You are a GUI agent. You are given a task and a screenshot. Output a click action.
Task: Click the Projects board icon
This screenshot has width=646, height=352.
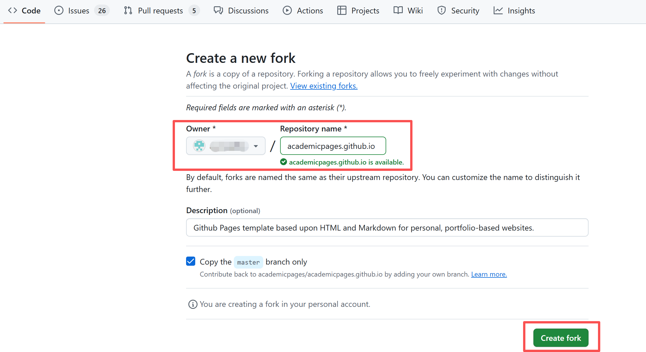pyautogui.click(x=341, y=10)
